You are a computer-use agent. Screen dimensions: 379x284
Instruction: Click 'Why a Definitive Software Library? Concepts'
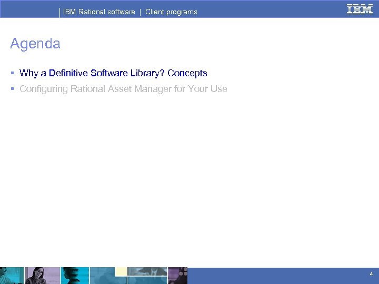point(113,73)
